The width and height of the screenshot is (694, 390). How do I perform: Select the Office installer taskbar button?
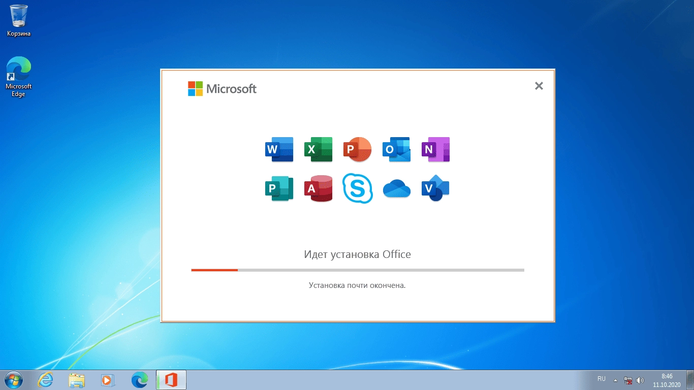(x=171, y=380)
